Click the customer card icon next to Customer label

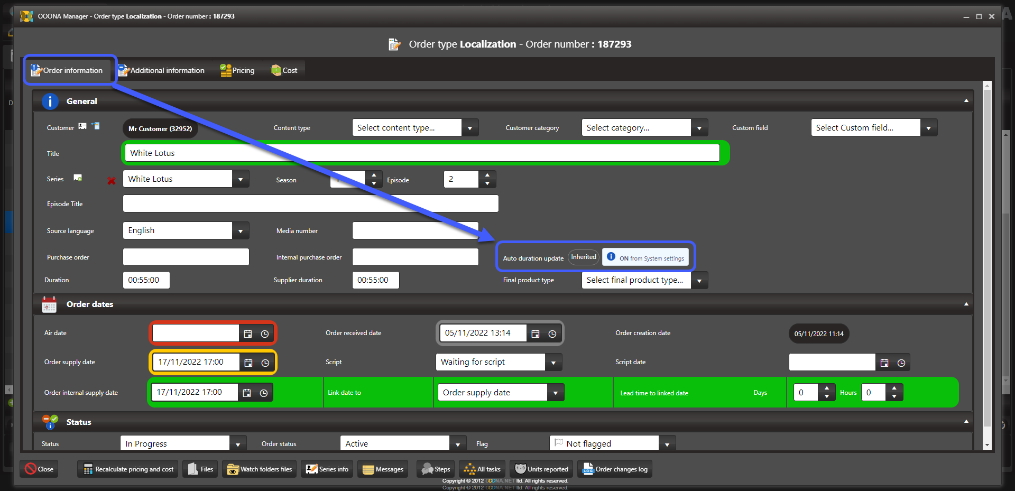point(82,126)
